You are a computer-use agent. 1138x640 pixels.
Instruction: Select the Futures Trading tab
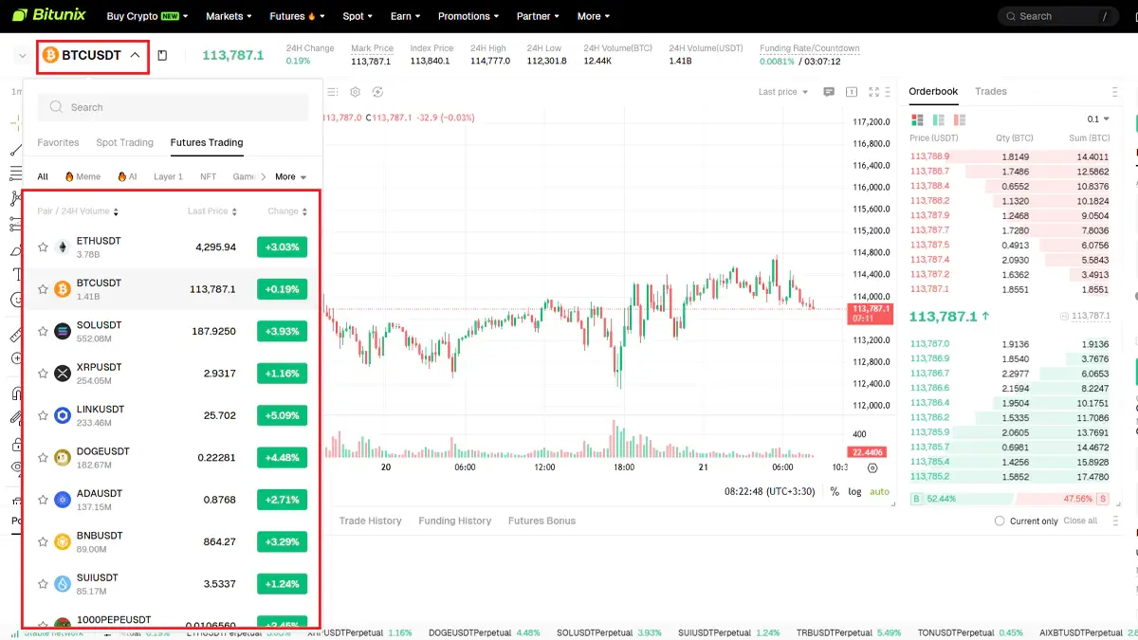(207, 142)
